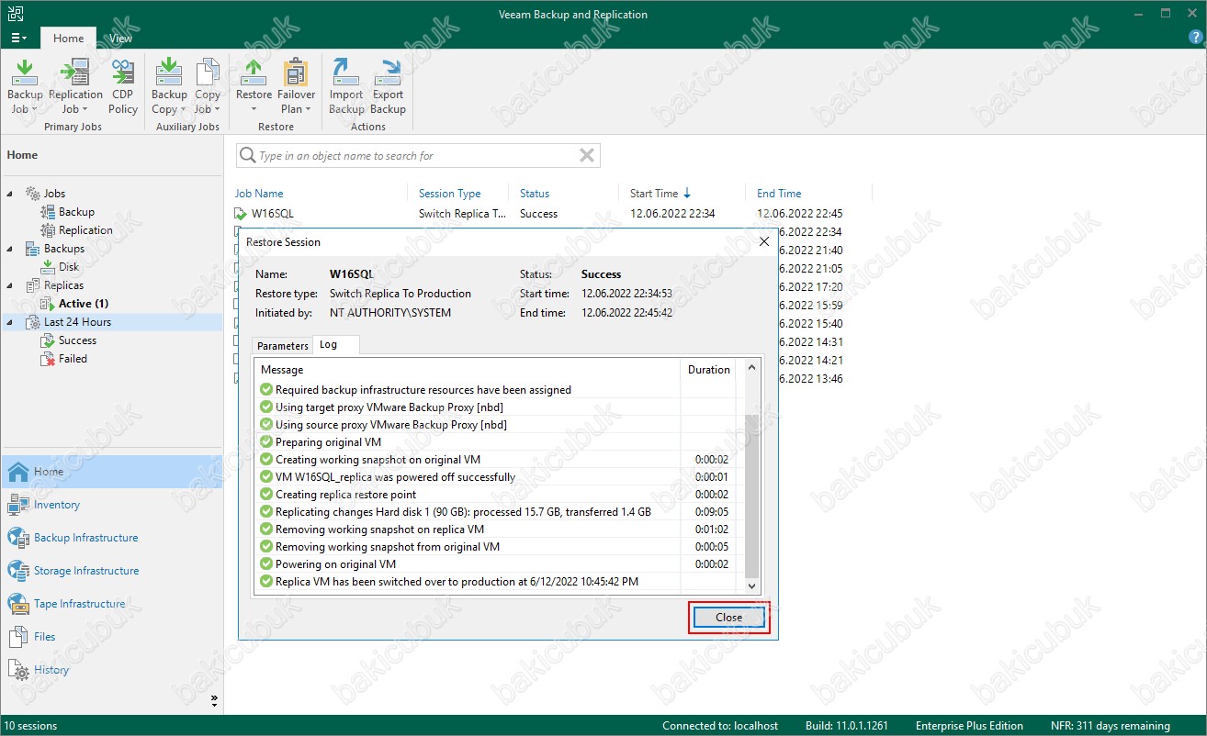
Task: Select Replication under Jobs in tree
Action: tap(85, 230)
